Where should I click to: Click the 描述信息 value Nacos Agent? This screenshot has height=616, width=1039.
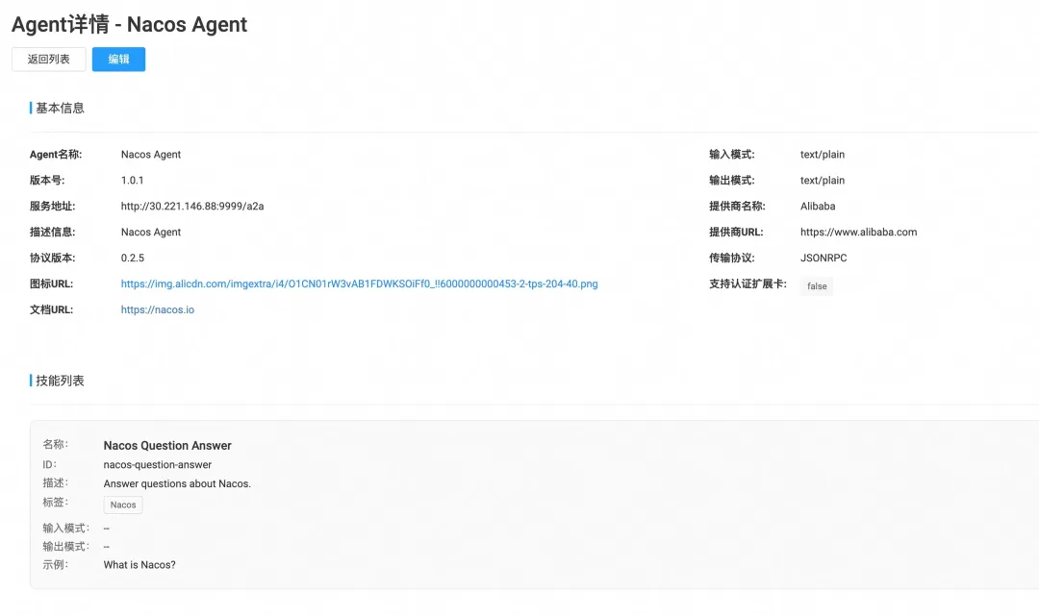(151, 232)
